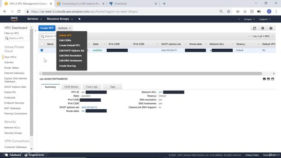Open the Services dropdown
Viewport: 281px width, 158px height.
[x=34, y=19]
